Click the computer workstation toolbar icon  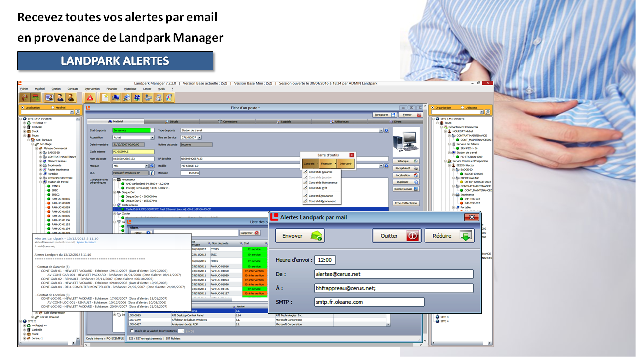click(x=116, y=98)
